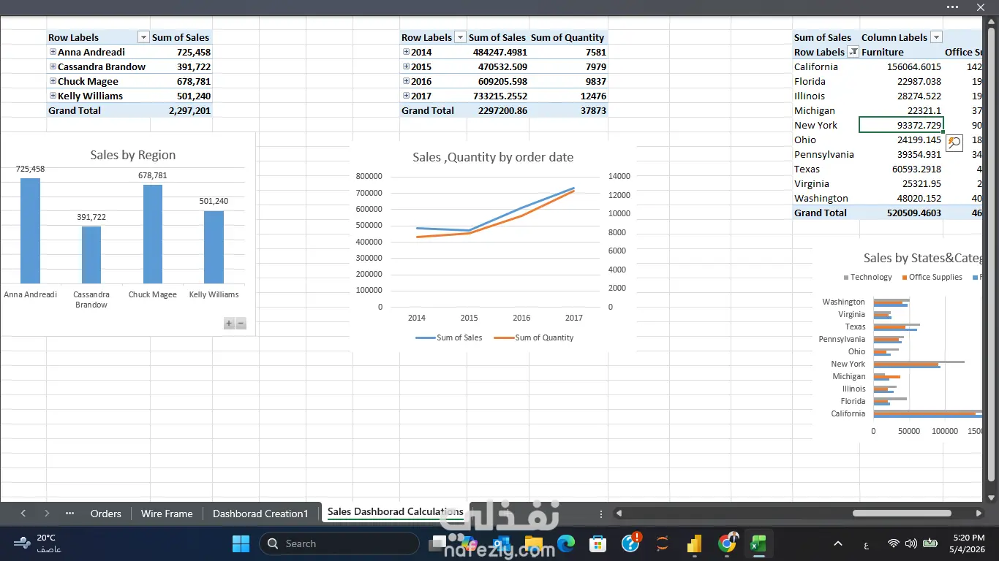Select the Texas row label cell
This screenshot has height=561, width=999.
point(826,169)
